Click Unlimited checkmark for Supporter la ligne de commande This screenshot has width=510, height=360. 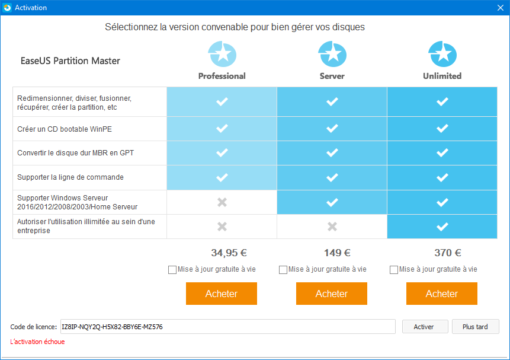click(442, 177)
